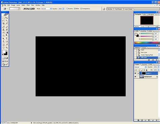Select the Magic Wand tool
This screenshot has height=124, width=160.
(x=7, y=21)
